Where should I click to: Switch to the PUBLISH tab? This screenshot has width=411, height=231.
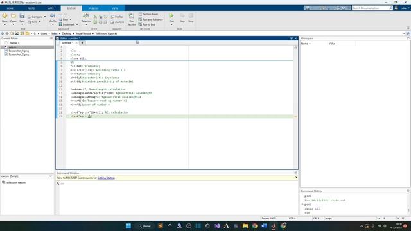[x=94, y=8]
